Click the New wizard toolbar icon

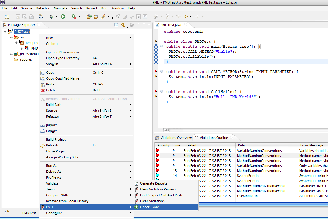point(6,17)
